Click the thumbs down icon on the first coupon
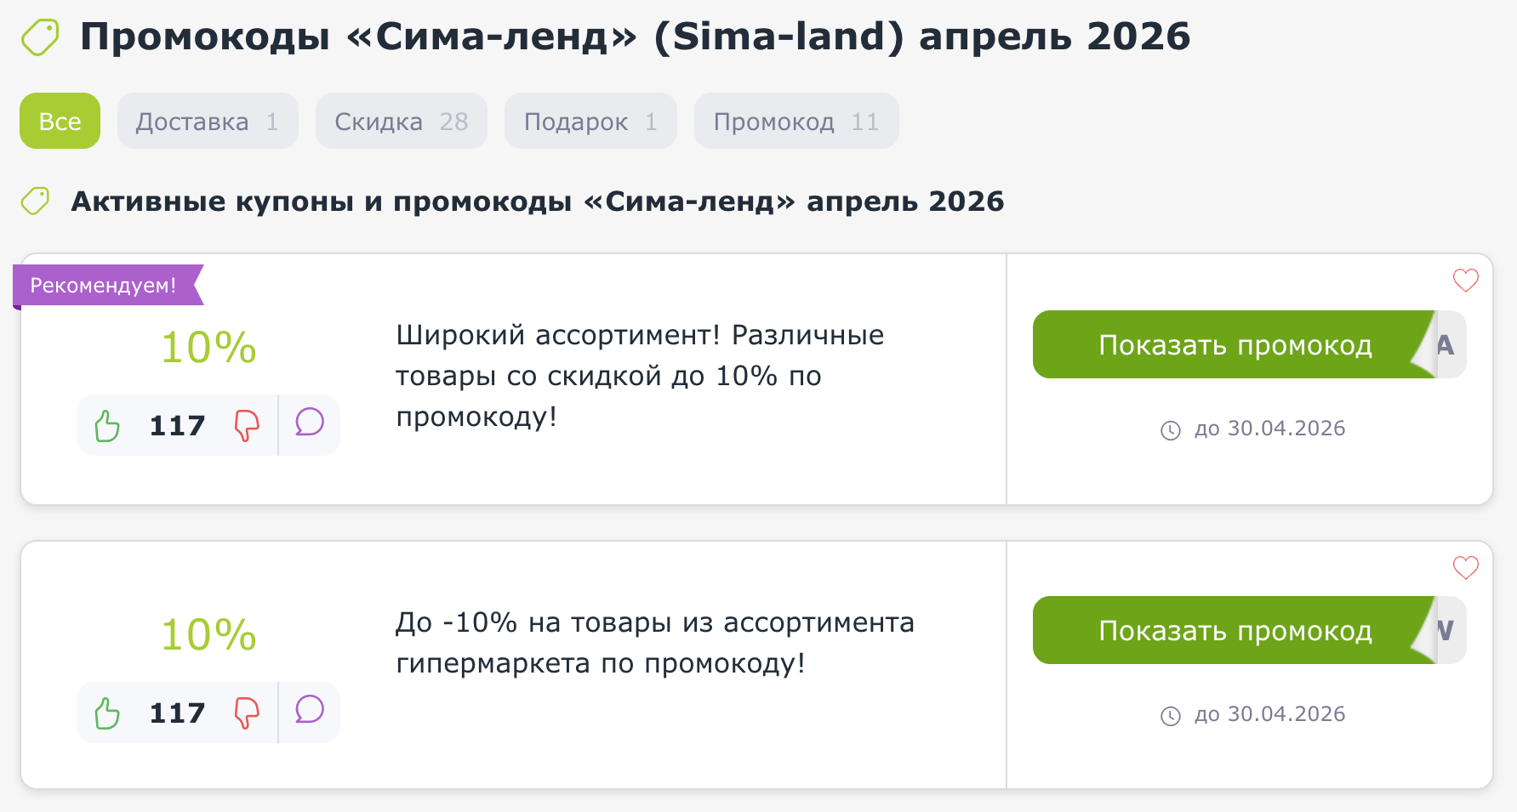The height and width of the screenshot is (812, 1517). click(x=245, y=426)
